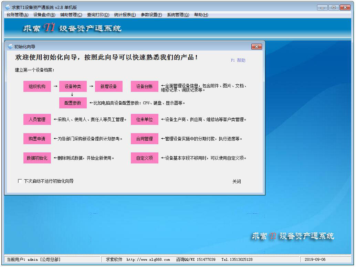
Task: Open the 辅助管理(C) menu
Action: click(x=71, y=15)
